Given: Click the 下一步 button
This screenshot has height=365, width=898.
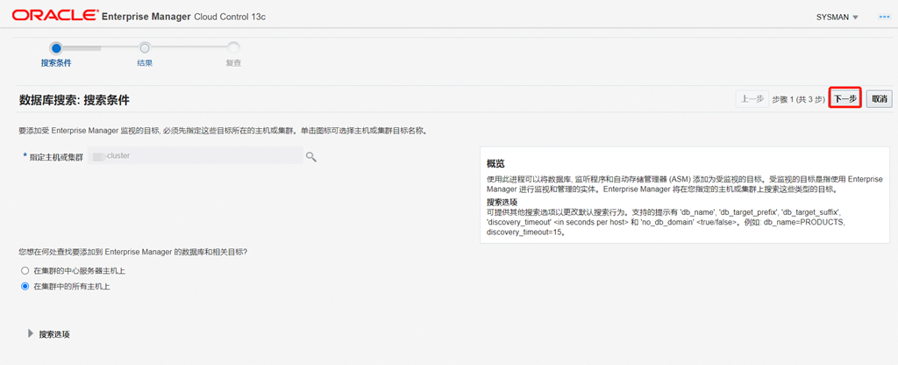Looking at the screenshot, I should pyautogui.click(x=845, y=99).
